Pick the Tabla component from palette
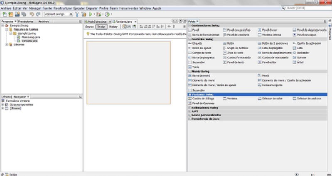This screenshot has height=176, width=332. [195, 67]
